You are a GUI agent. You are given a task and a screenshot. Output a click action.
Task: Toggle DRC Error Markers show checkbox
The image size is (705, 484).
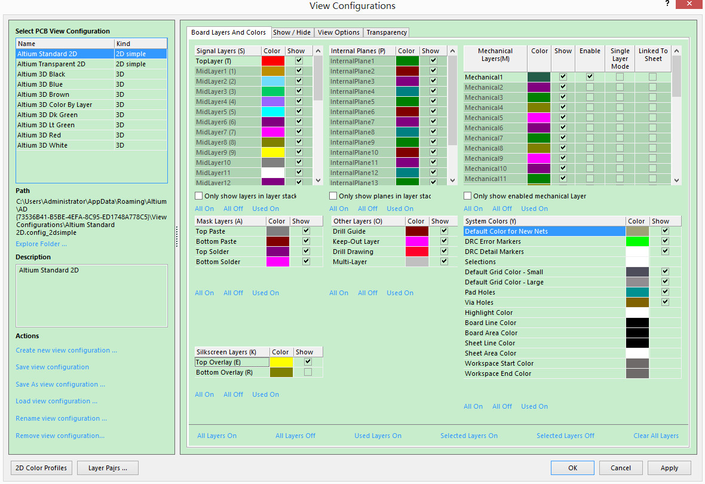coord(666,241)
